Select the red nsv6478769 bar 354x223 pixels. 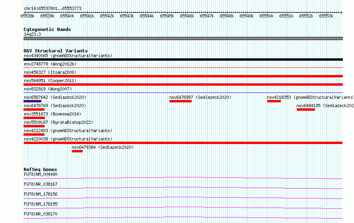(34, 110)
